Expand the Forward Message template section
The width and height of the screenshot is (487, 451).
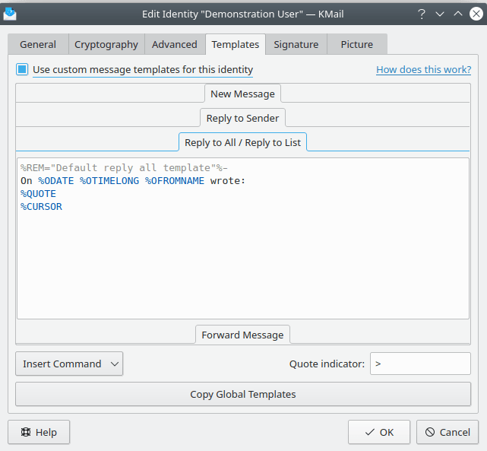(x=243, y=335)
